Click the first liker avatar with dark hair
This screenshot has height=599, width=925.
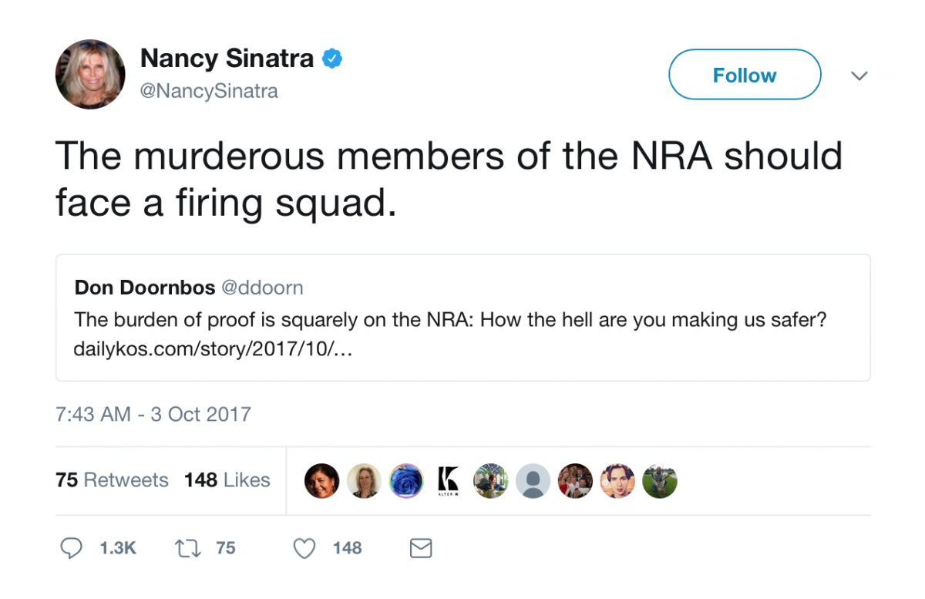coord(322,481)
